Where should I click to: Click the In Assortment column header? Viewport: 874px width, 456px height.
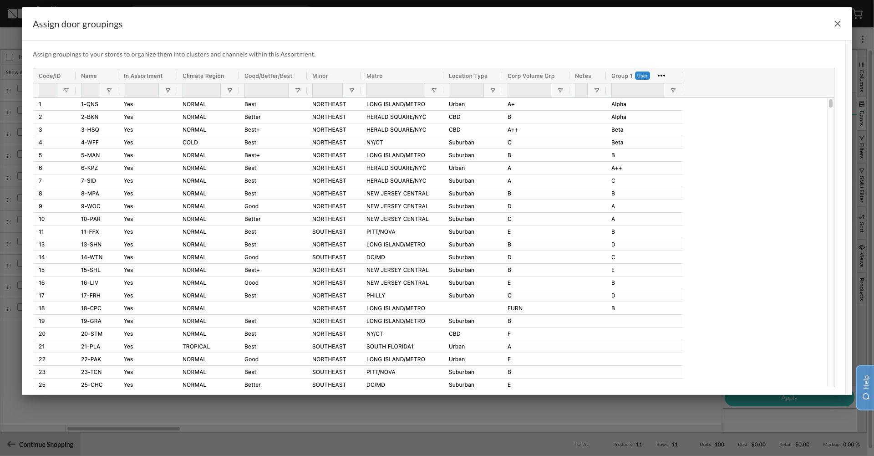click(x=143, y=76)
